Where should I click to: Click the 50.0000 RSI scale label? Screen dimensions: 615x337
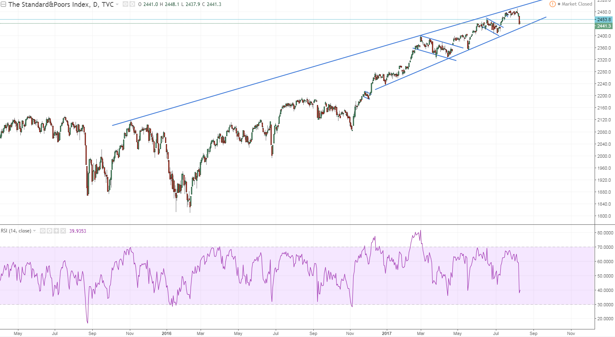tap(605, 276)
